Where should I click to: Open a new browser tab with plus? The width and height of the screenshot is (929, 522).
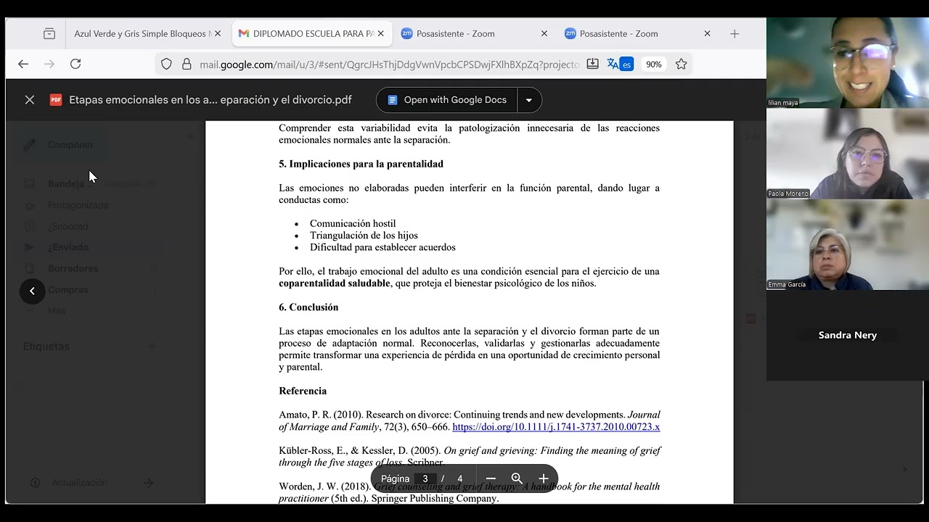pos(734,33)
